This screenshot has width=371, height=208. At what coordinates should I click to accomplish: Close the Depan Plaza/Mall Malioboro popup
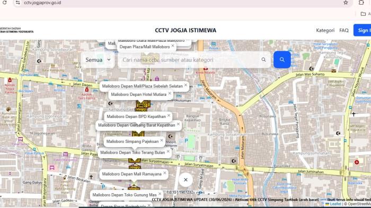point(173,46)
